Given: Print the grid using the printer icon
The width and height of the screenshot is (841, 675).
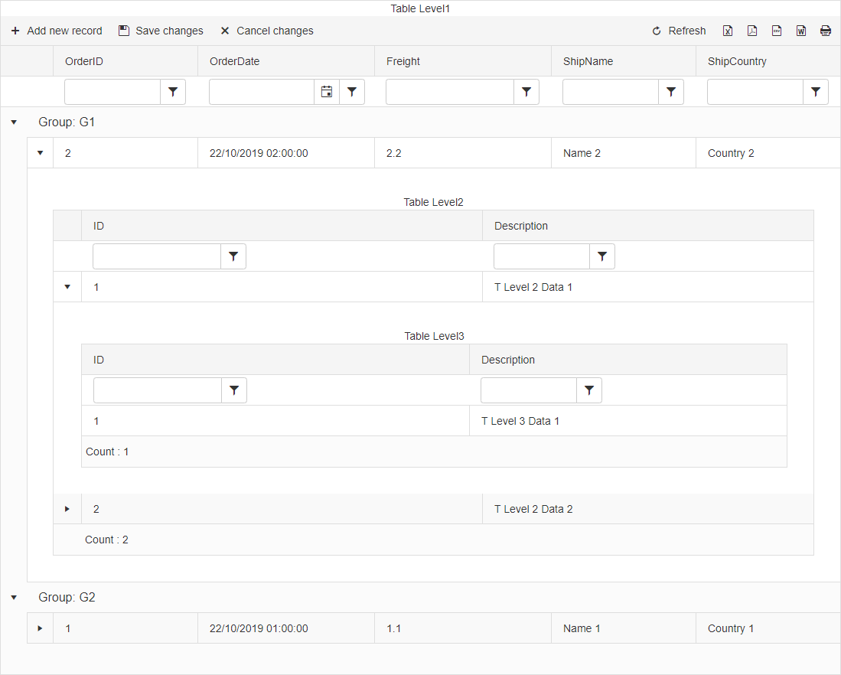Looking at the screenshot, I should (x=826, y=31).
